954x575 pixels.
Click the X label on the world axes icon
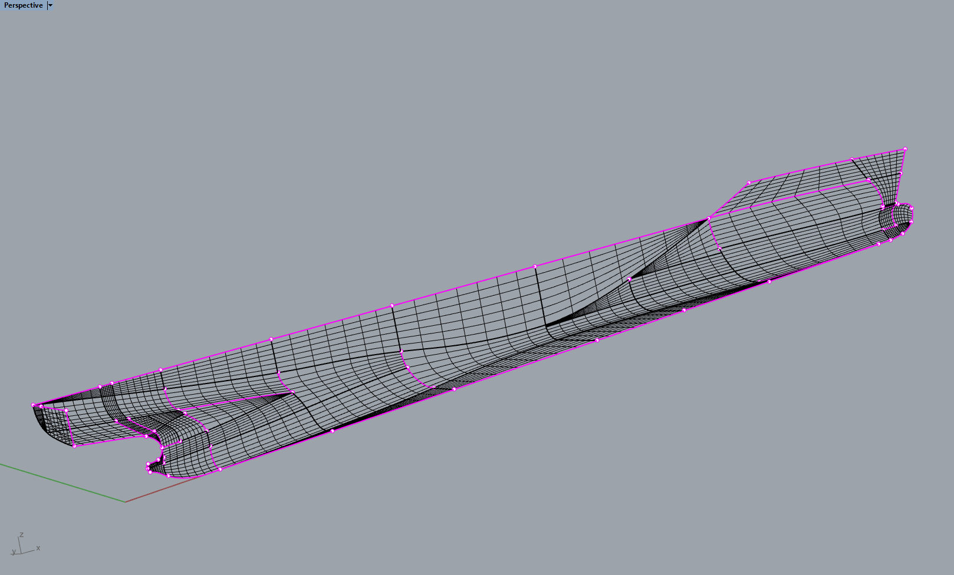tap(37, 548)
